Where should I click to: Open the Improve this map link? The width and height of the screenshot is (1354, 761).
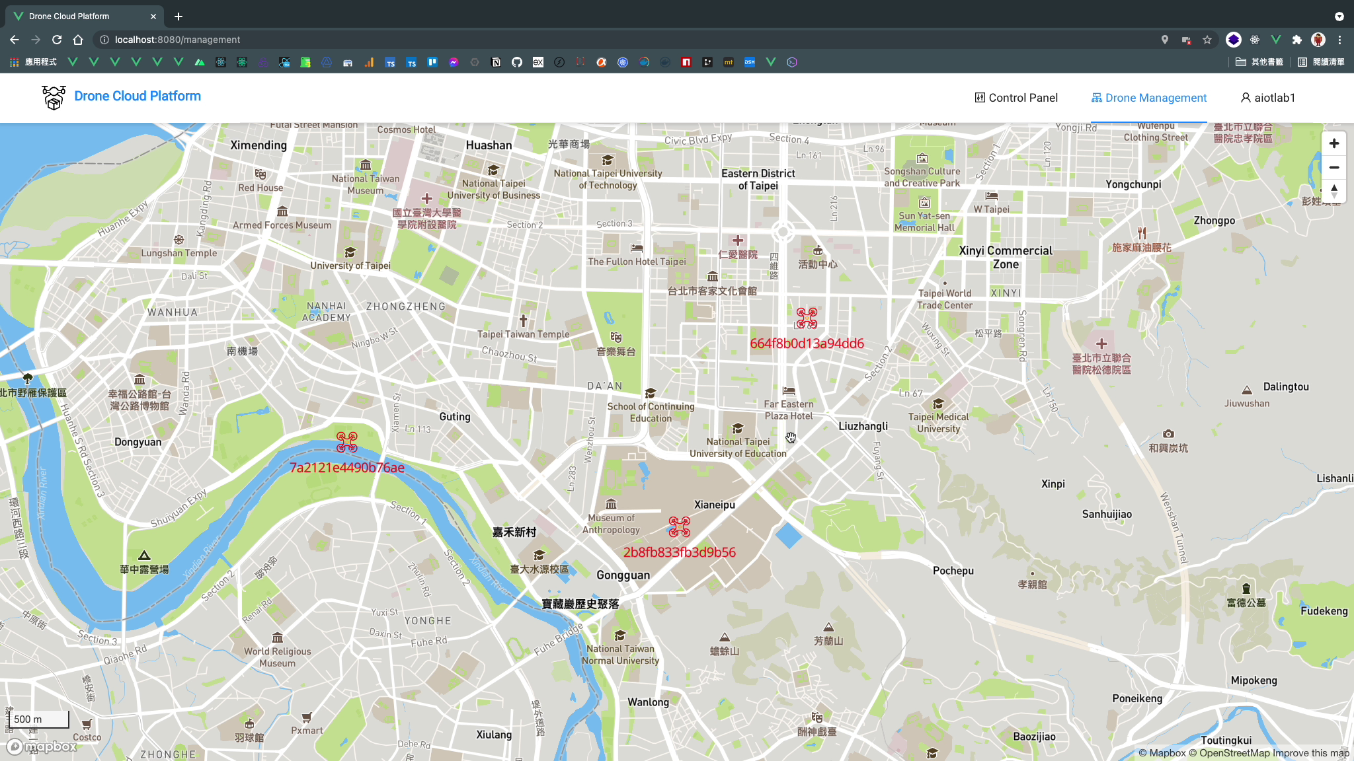point(1310,753)
